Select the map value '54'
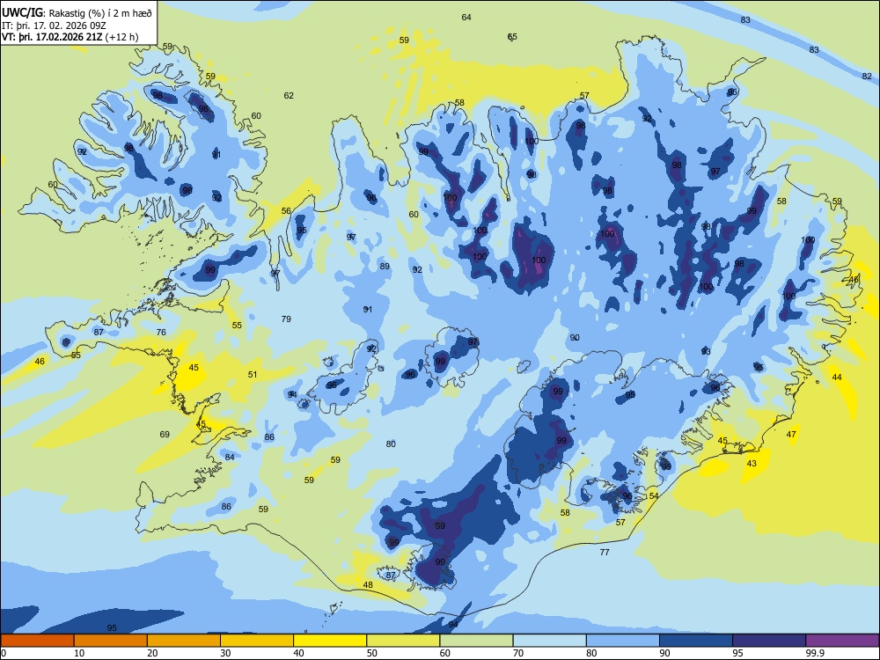 [653, 495]
